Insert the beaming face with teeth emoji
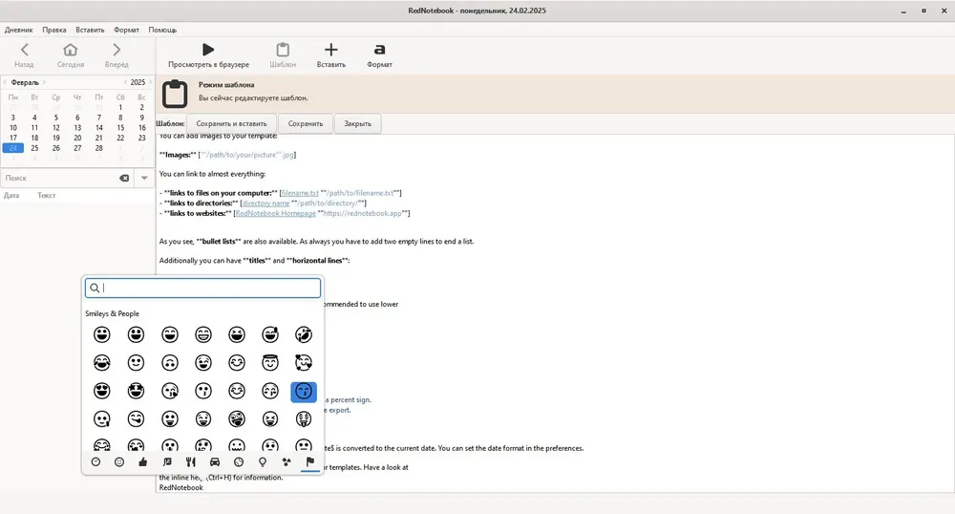The height and width of the screenshot is (514, 955). click(x=202, y=334)
